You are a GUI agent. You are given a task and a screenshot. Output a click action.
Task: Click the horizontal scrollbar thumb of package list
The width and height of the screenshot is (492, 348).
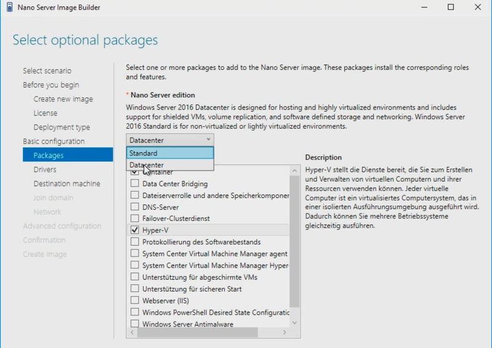[197, 332]
